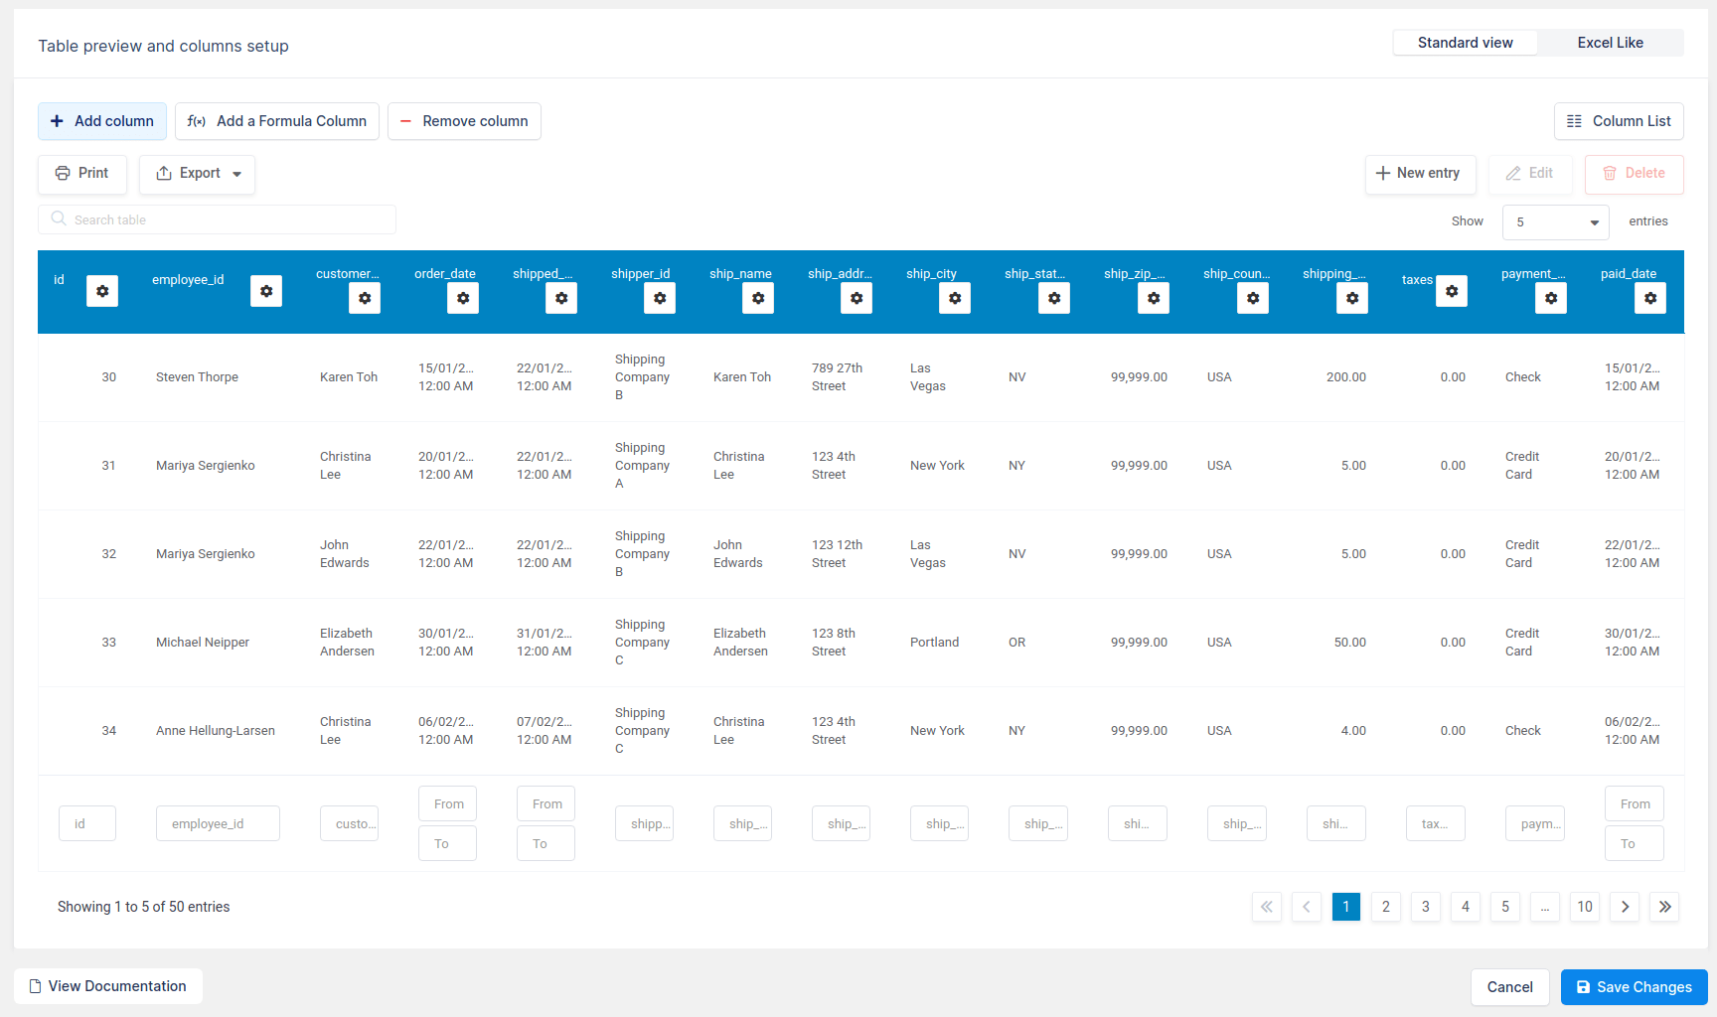
Task: Click the next page arrow icon
Action: coord(1625,907)
